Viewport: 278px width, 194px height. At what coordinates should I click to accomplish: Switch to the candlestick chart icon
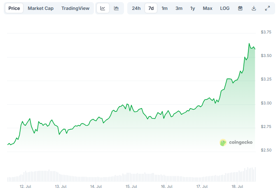tap(116, 8)
